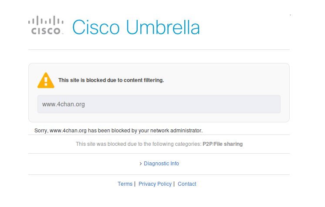
Task: Click the P2P/File sharing category text
Action: tap(223, 144)
